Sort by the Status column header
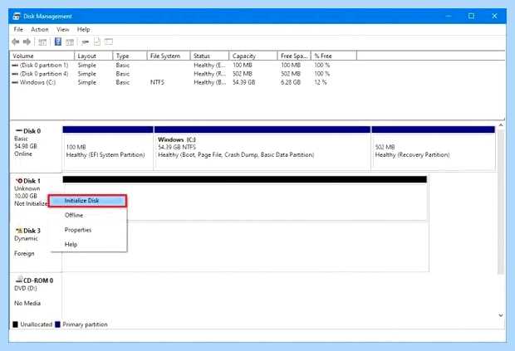 (x=209, y=56)
